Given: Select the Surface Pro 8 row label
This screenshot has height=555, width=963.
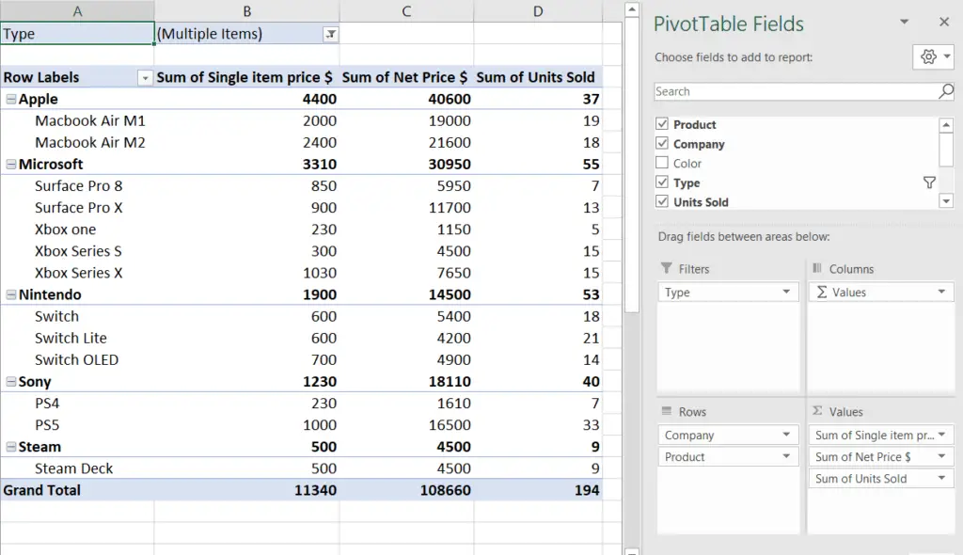Looking at the screenshot, I should (x=79, y=185).
